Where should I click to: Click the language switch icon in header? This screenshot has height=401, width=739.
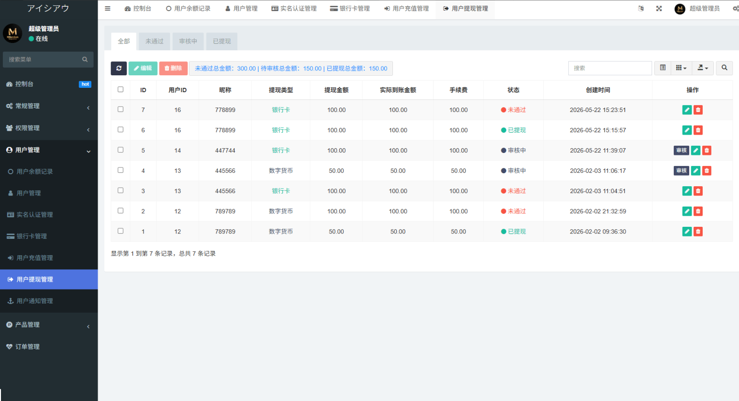pos(641,8)
